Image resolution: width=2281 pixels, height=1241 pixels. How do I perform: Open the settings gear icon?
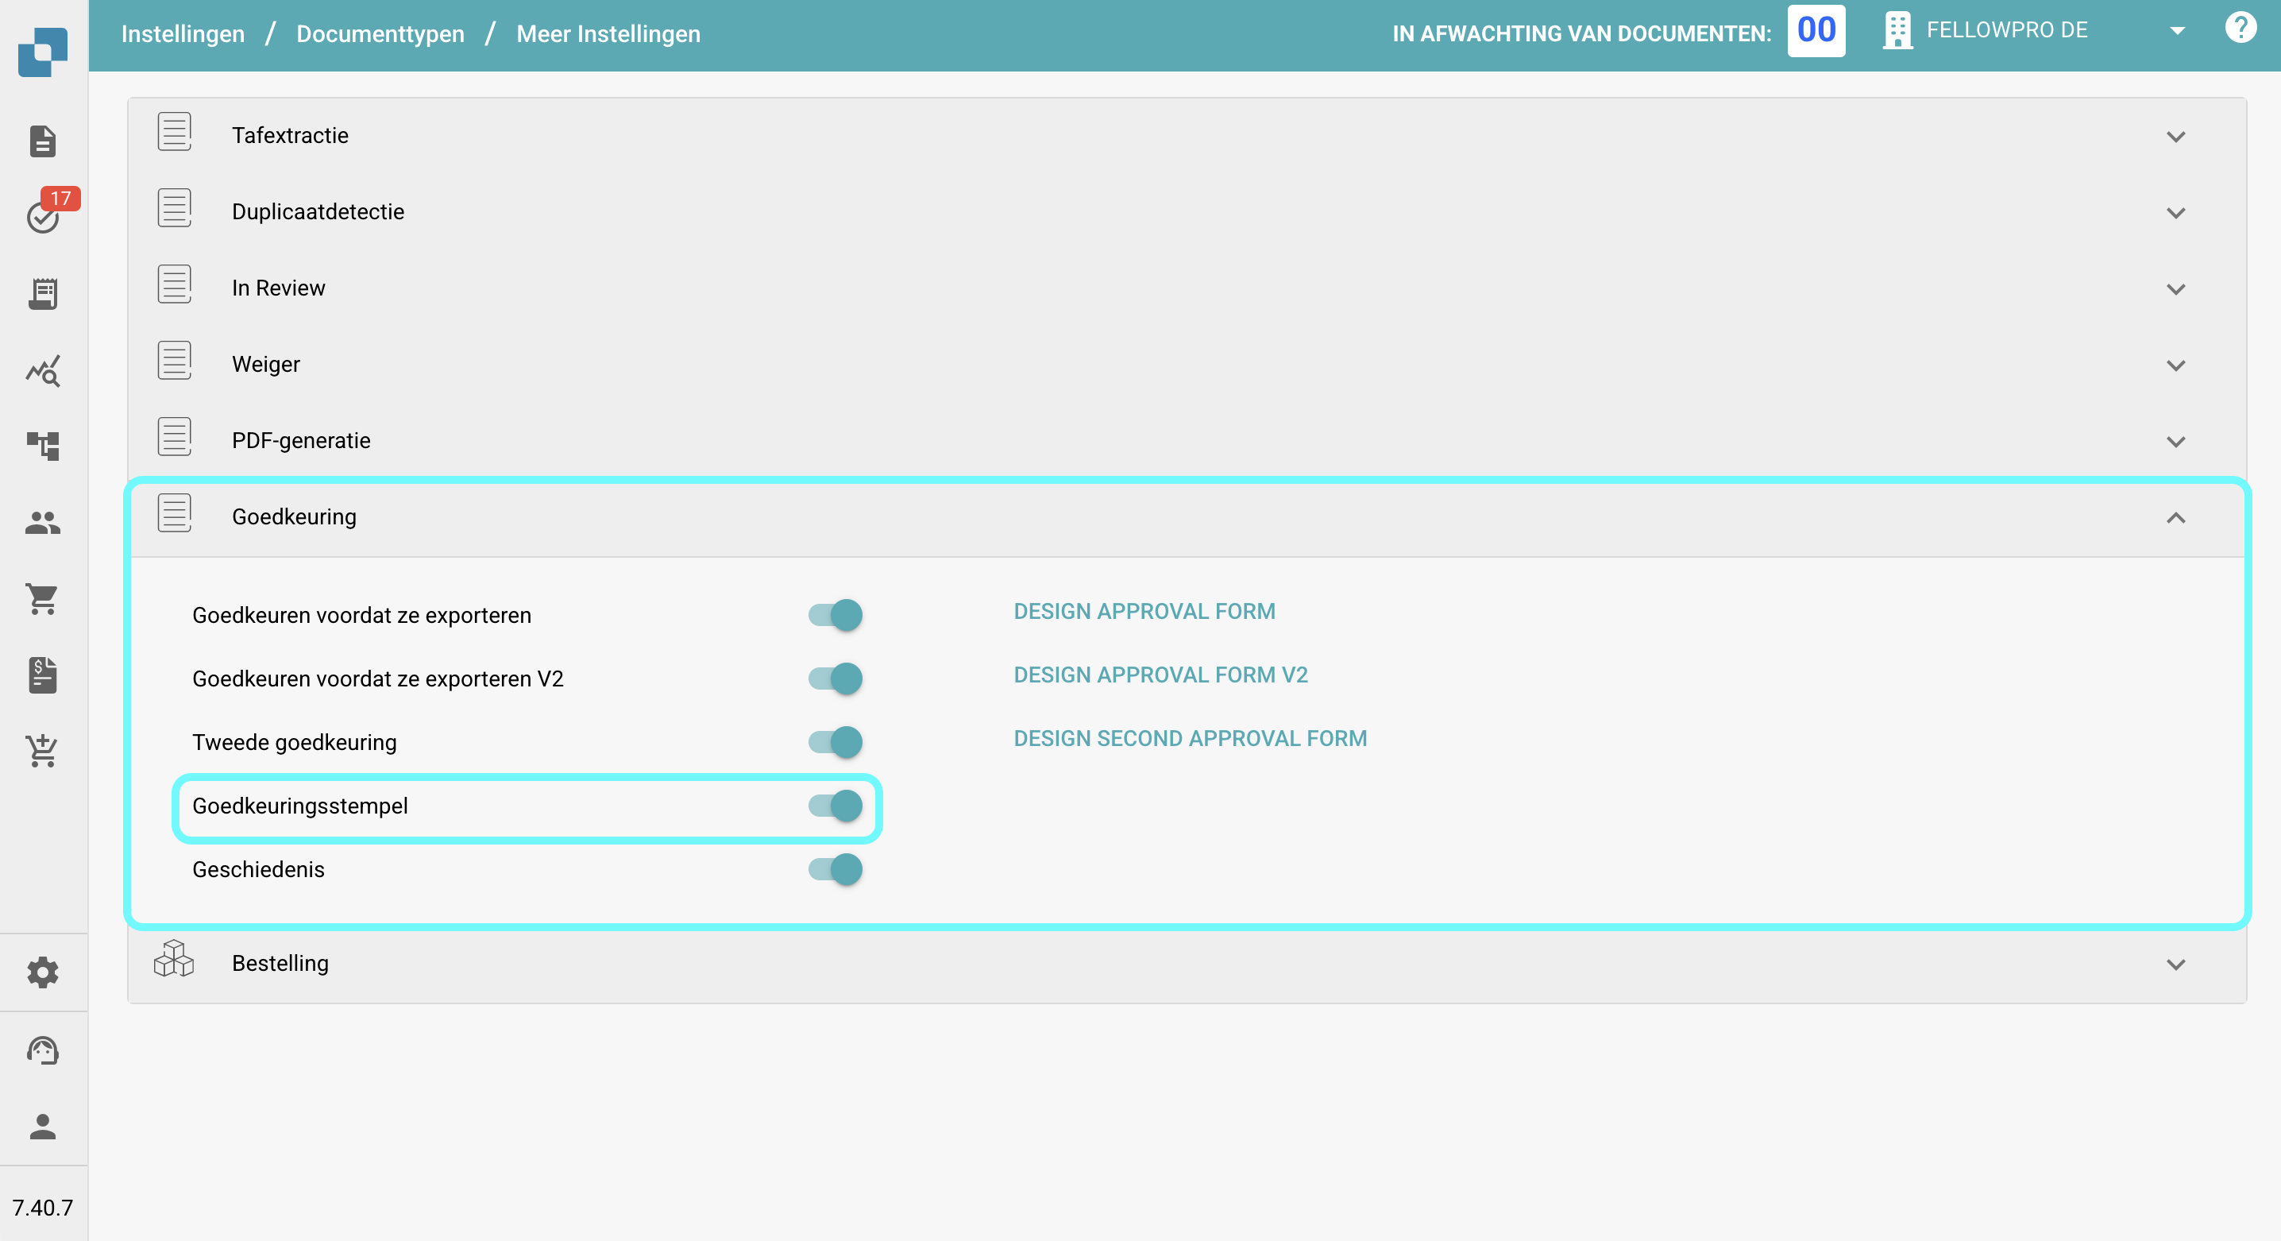point(43,972)
